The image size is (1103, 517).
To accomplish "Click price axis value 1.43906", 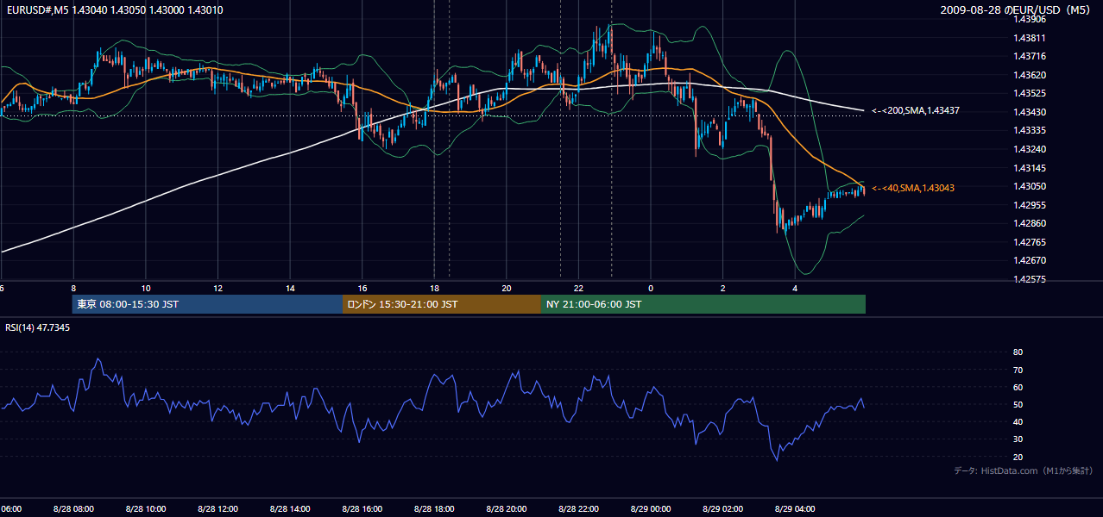I will (x=1029, y=19).
